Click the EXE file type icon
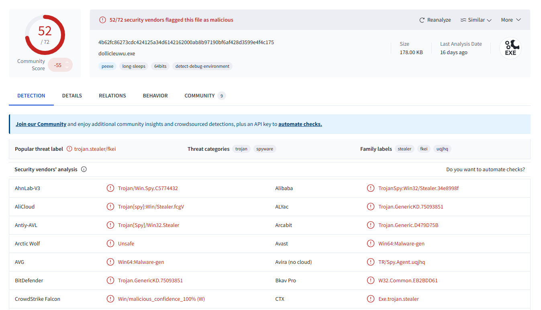Viewport: 541px width, 310px height. [x=510, y=48]
